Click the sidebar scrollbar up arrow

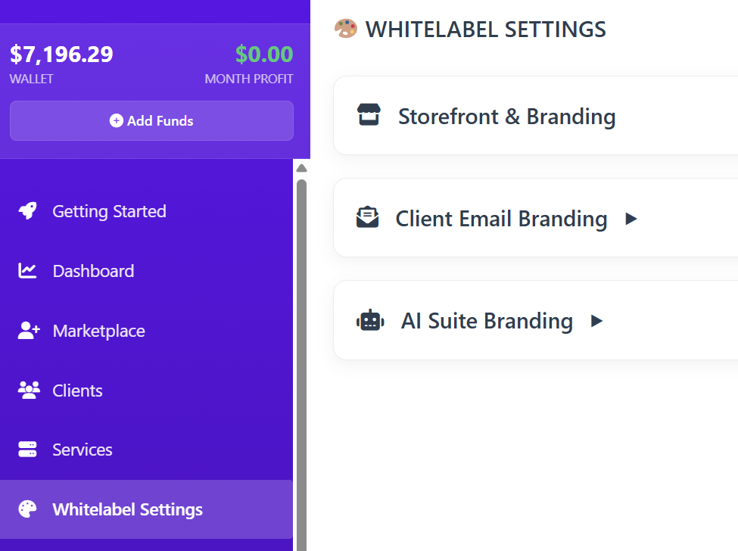click(301, 168)
